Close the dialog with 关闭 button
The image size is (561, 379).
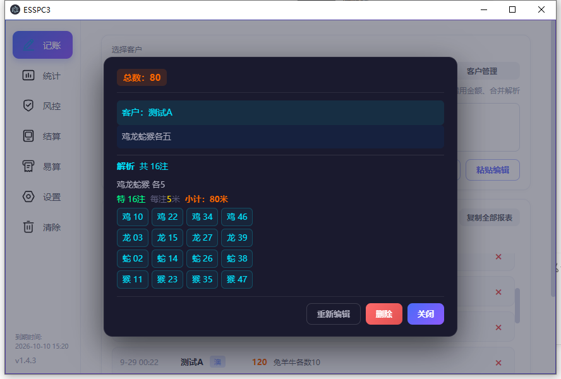426,314
